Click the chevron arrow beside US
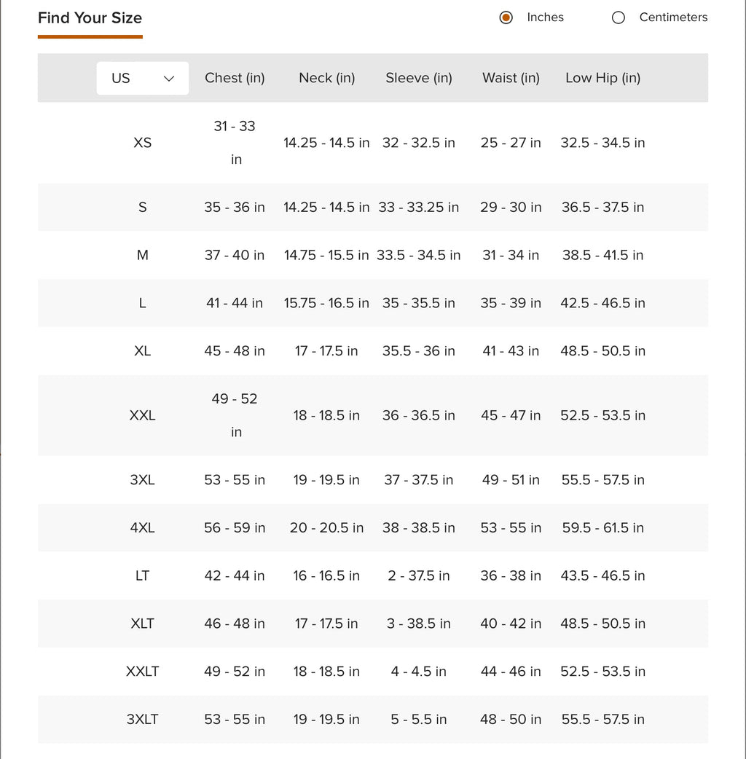746x759 pixels. 169,78
